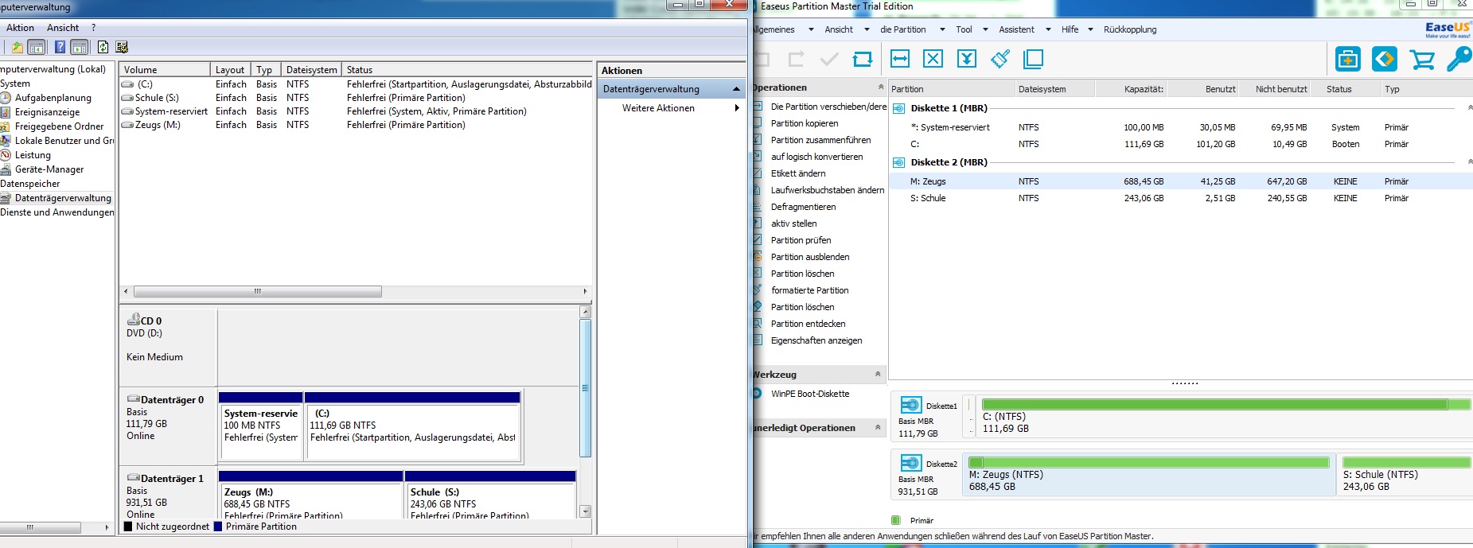Select Datenträgerverwaltung in the tree
This screenshot has width=1473, height=548.
pyautogui.click(x=63, y=198)
